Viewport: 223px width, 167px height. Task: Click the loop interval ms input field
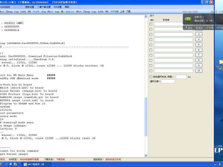point(181,77)
